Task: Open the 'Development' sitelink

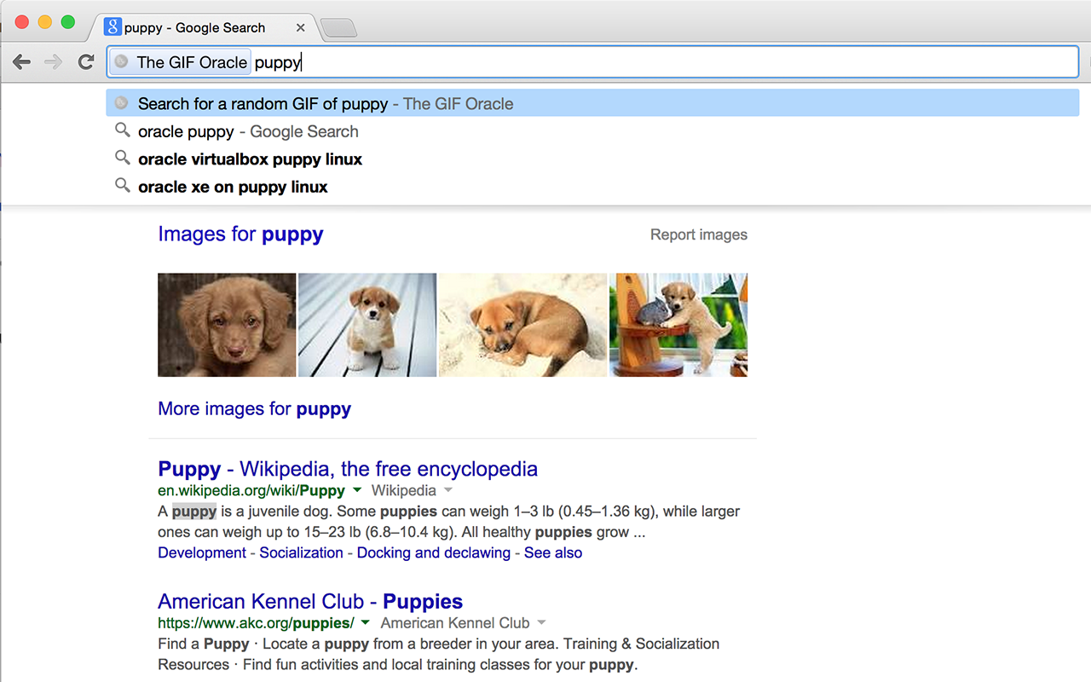Action: click(x=202, y=552)
